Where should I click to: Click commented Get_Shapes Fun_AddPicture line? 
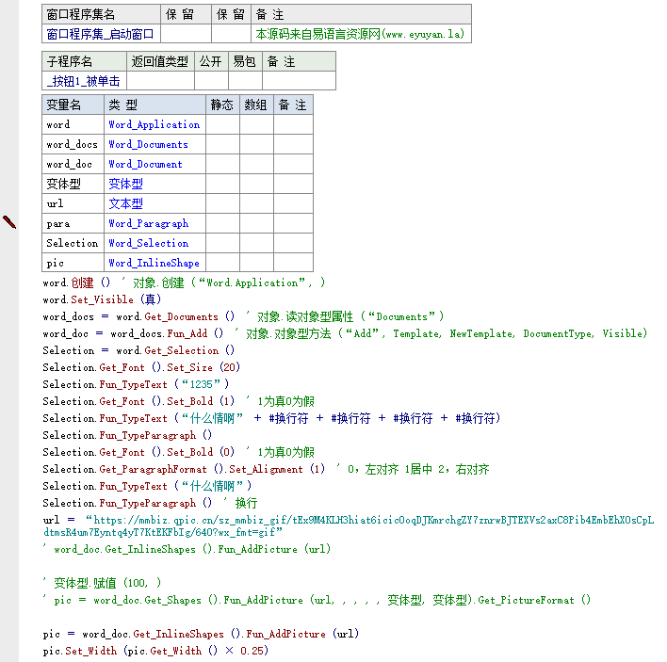317,600
